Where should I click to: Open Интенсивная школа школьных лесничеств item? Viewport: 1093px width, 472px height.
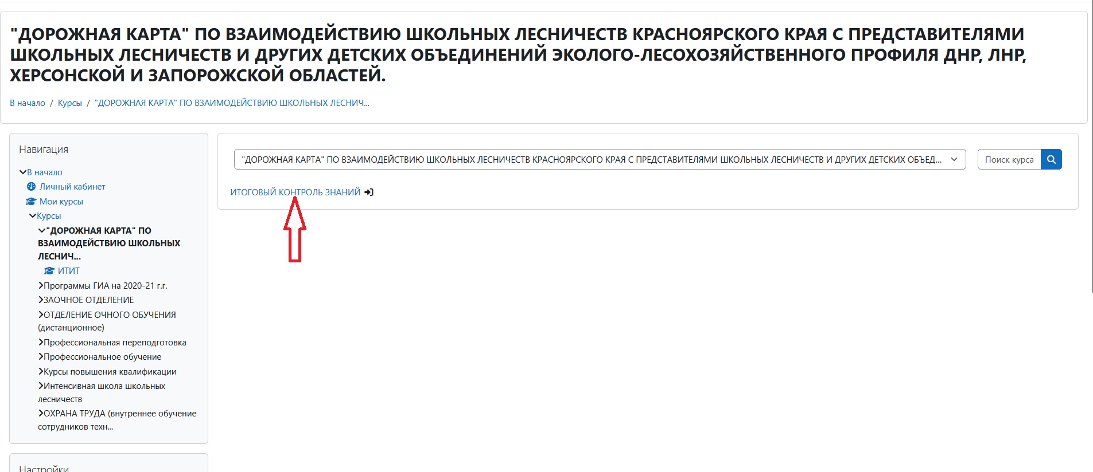(104, 387)
